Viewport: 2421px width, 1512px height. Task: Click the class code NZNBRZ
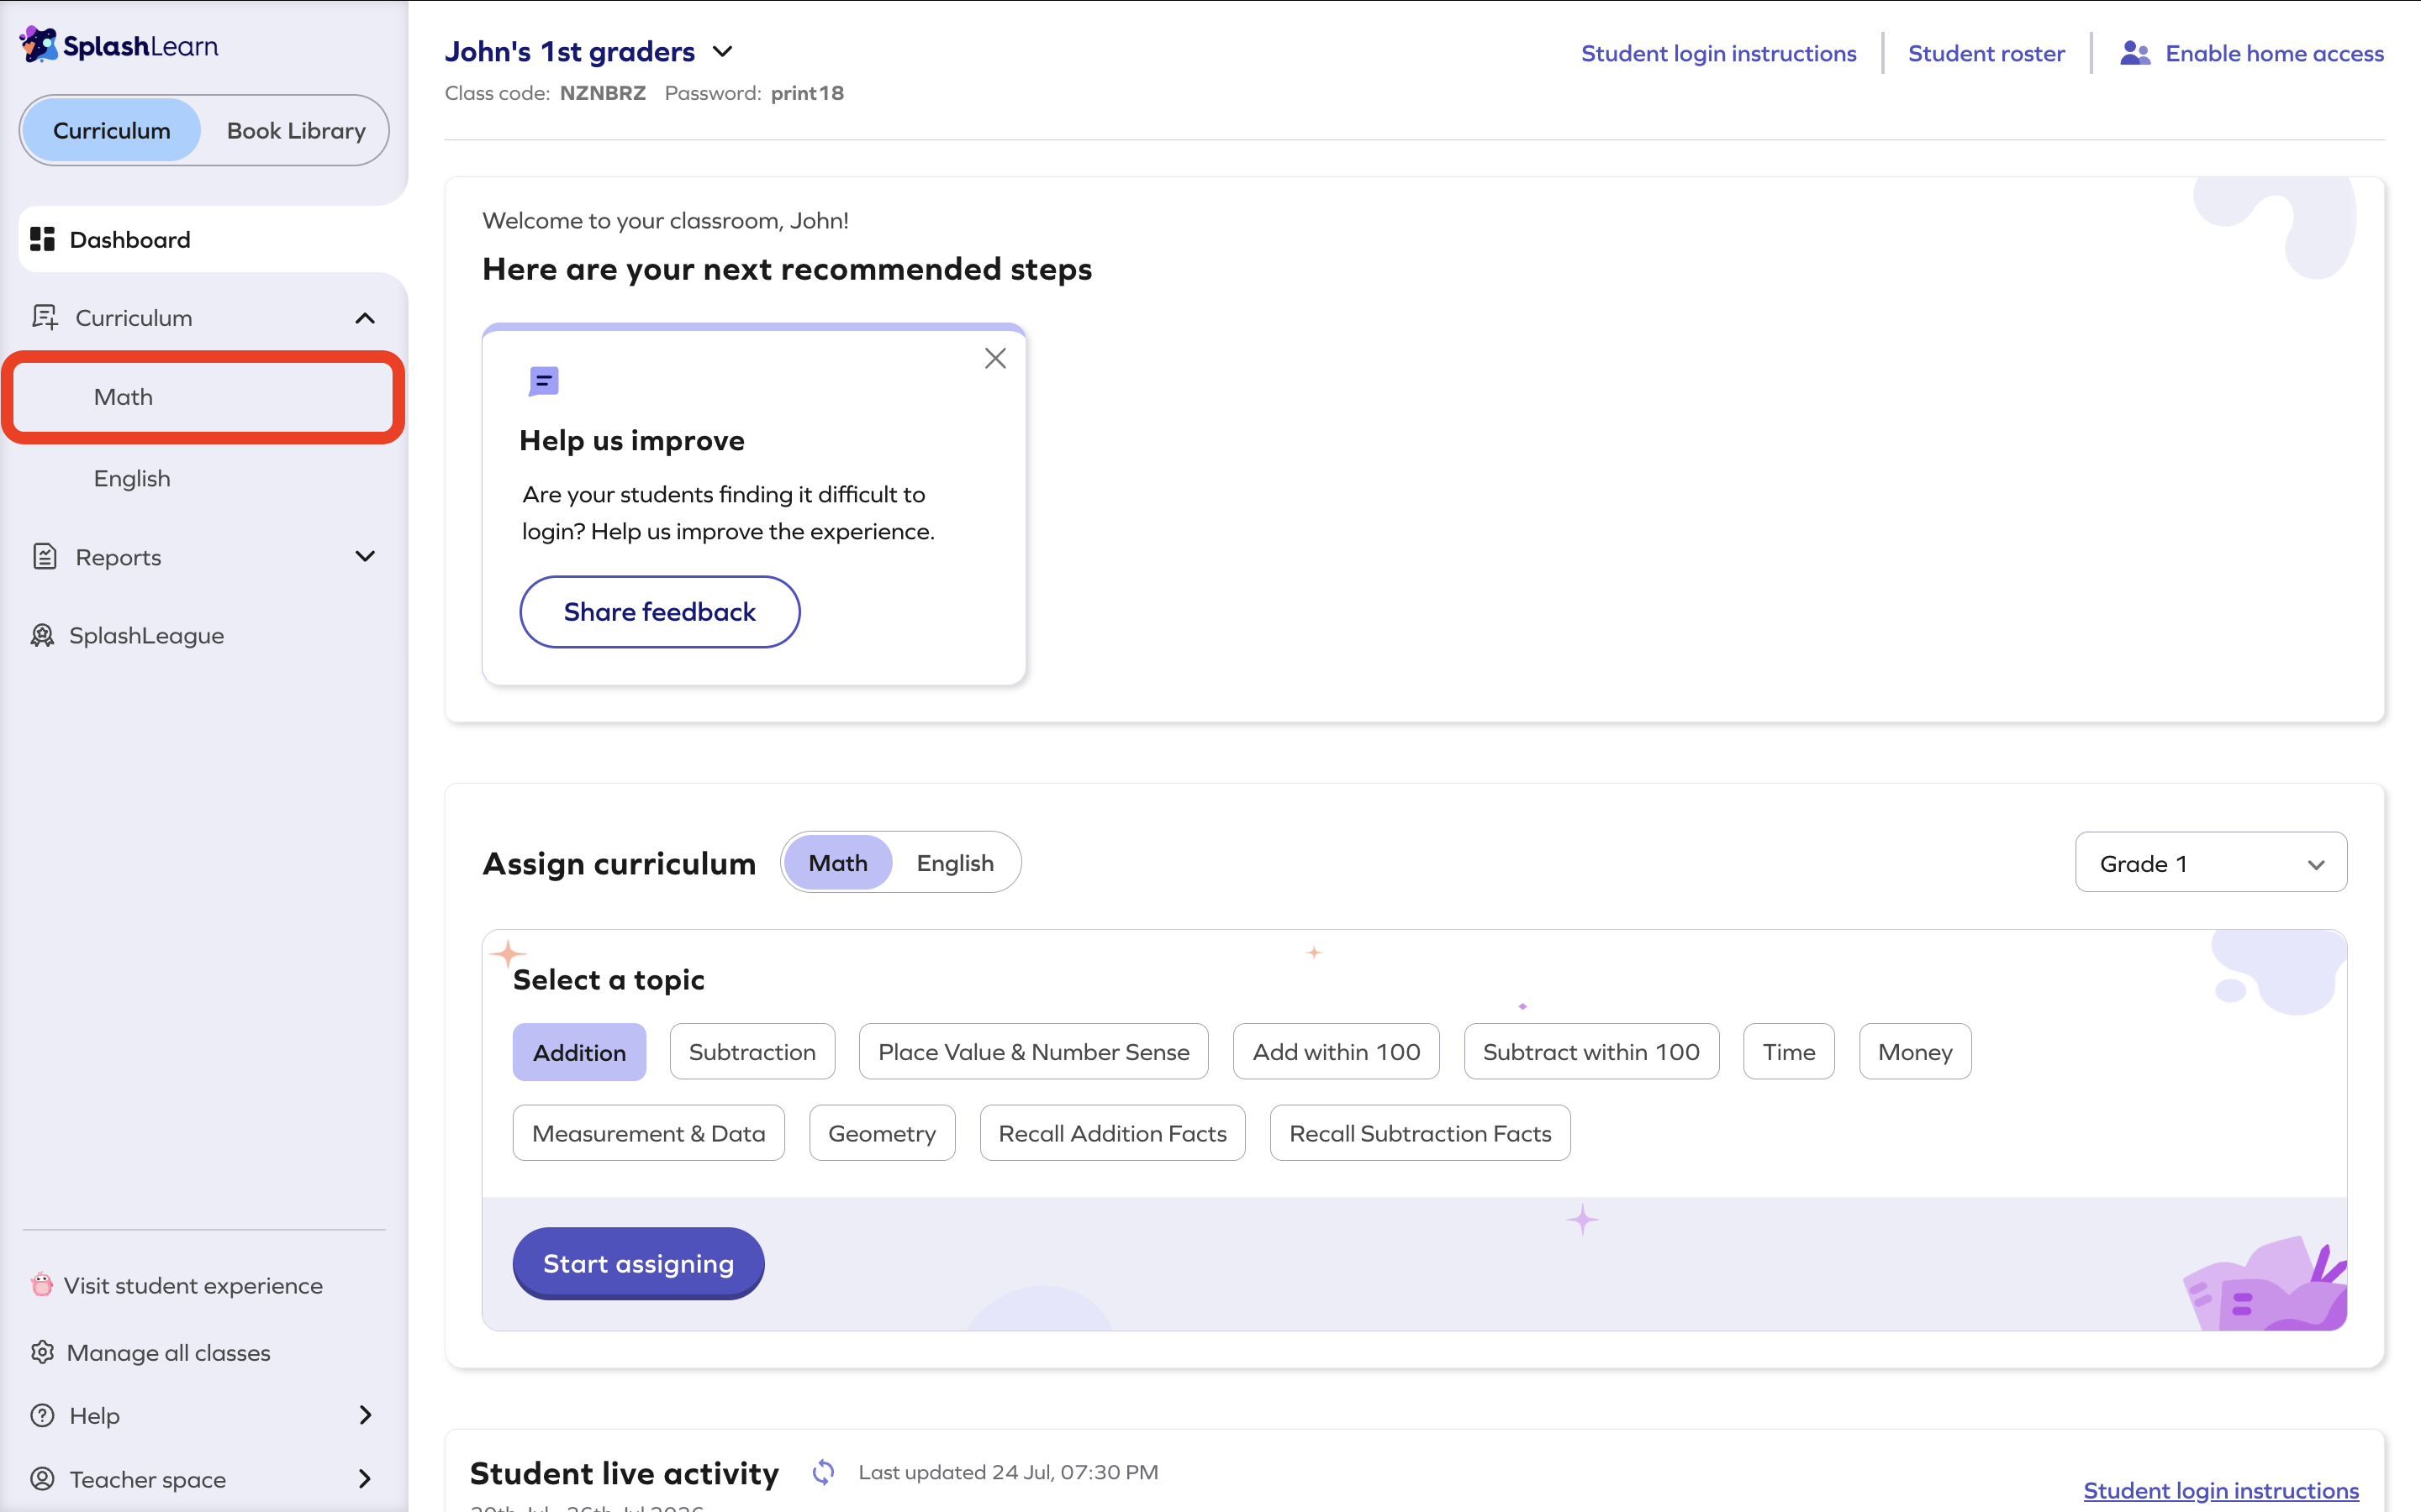click(602, 93)
